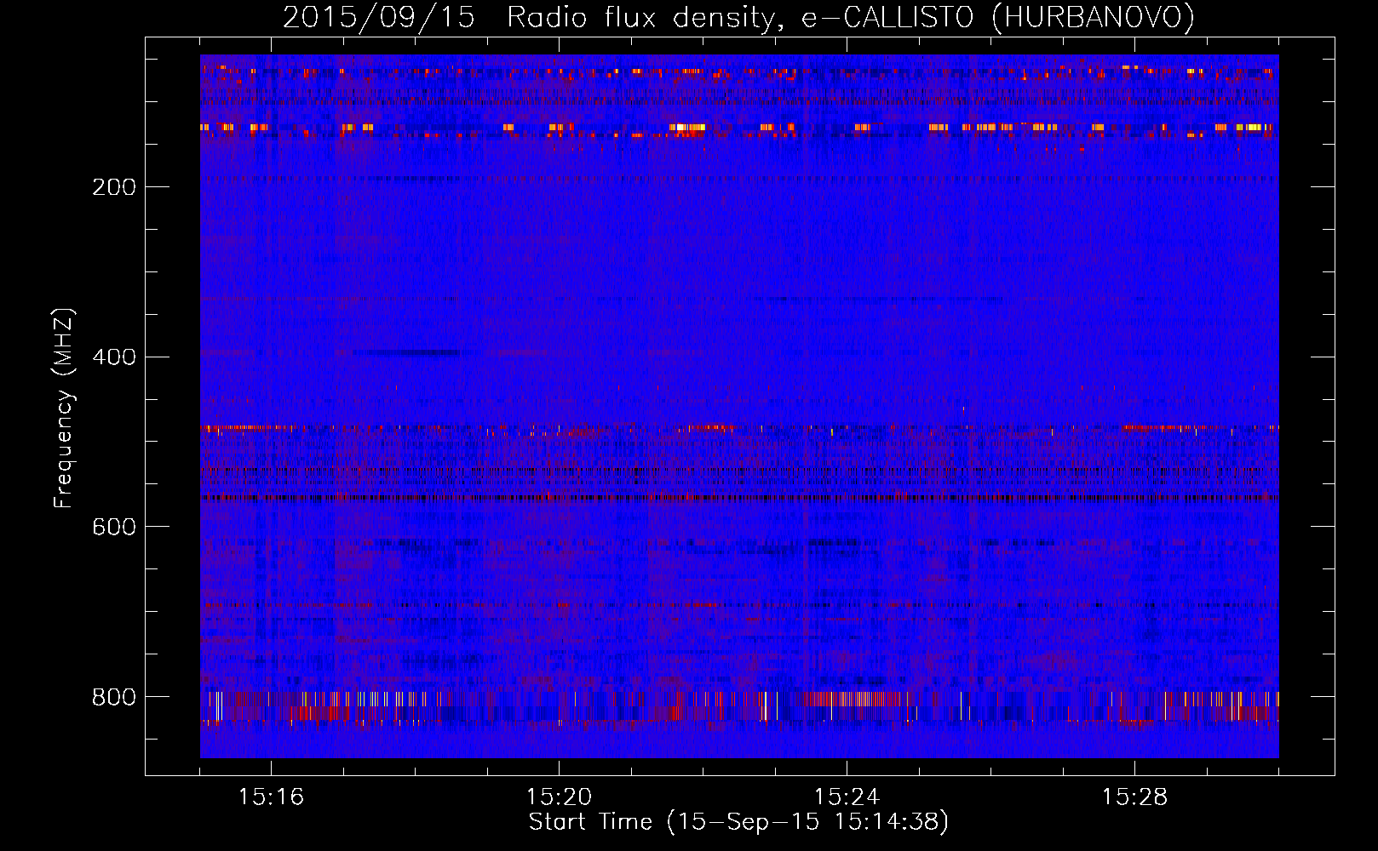1378x851 pixels.
Task: Click the 15:28 time tick label
Action: 1134,797
